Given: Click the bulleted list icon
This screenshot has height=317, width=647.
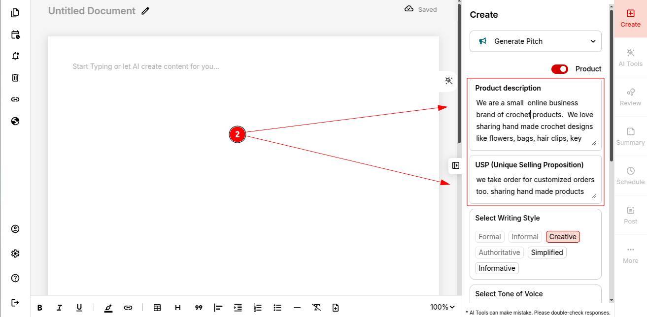Looking at the screenshot, I should coord(277,308).
